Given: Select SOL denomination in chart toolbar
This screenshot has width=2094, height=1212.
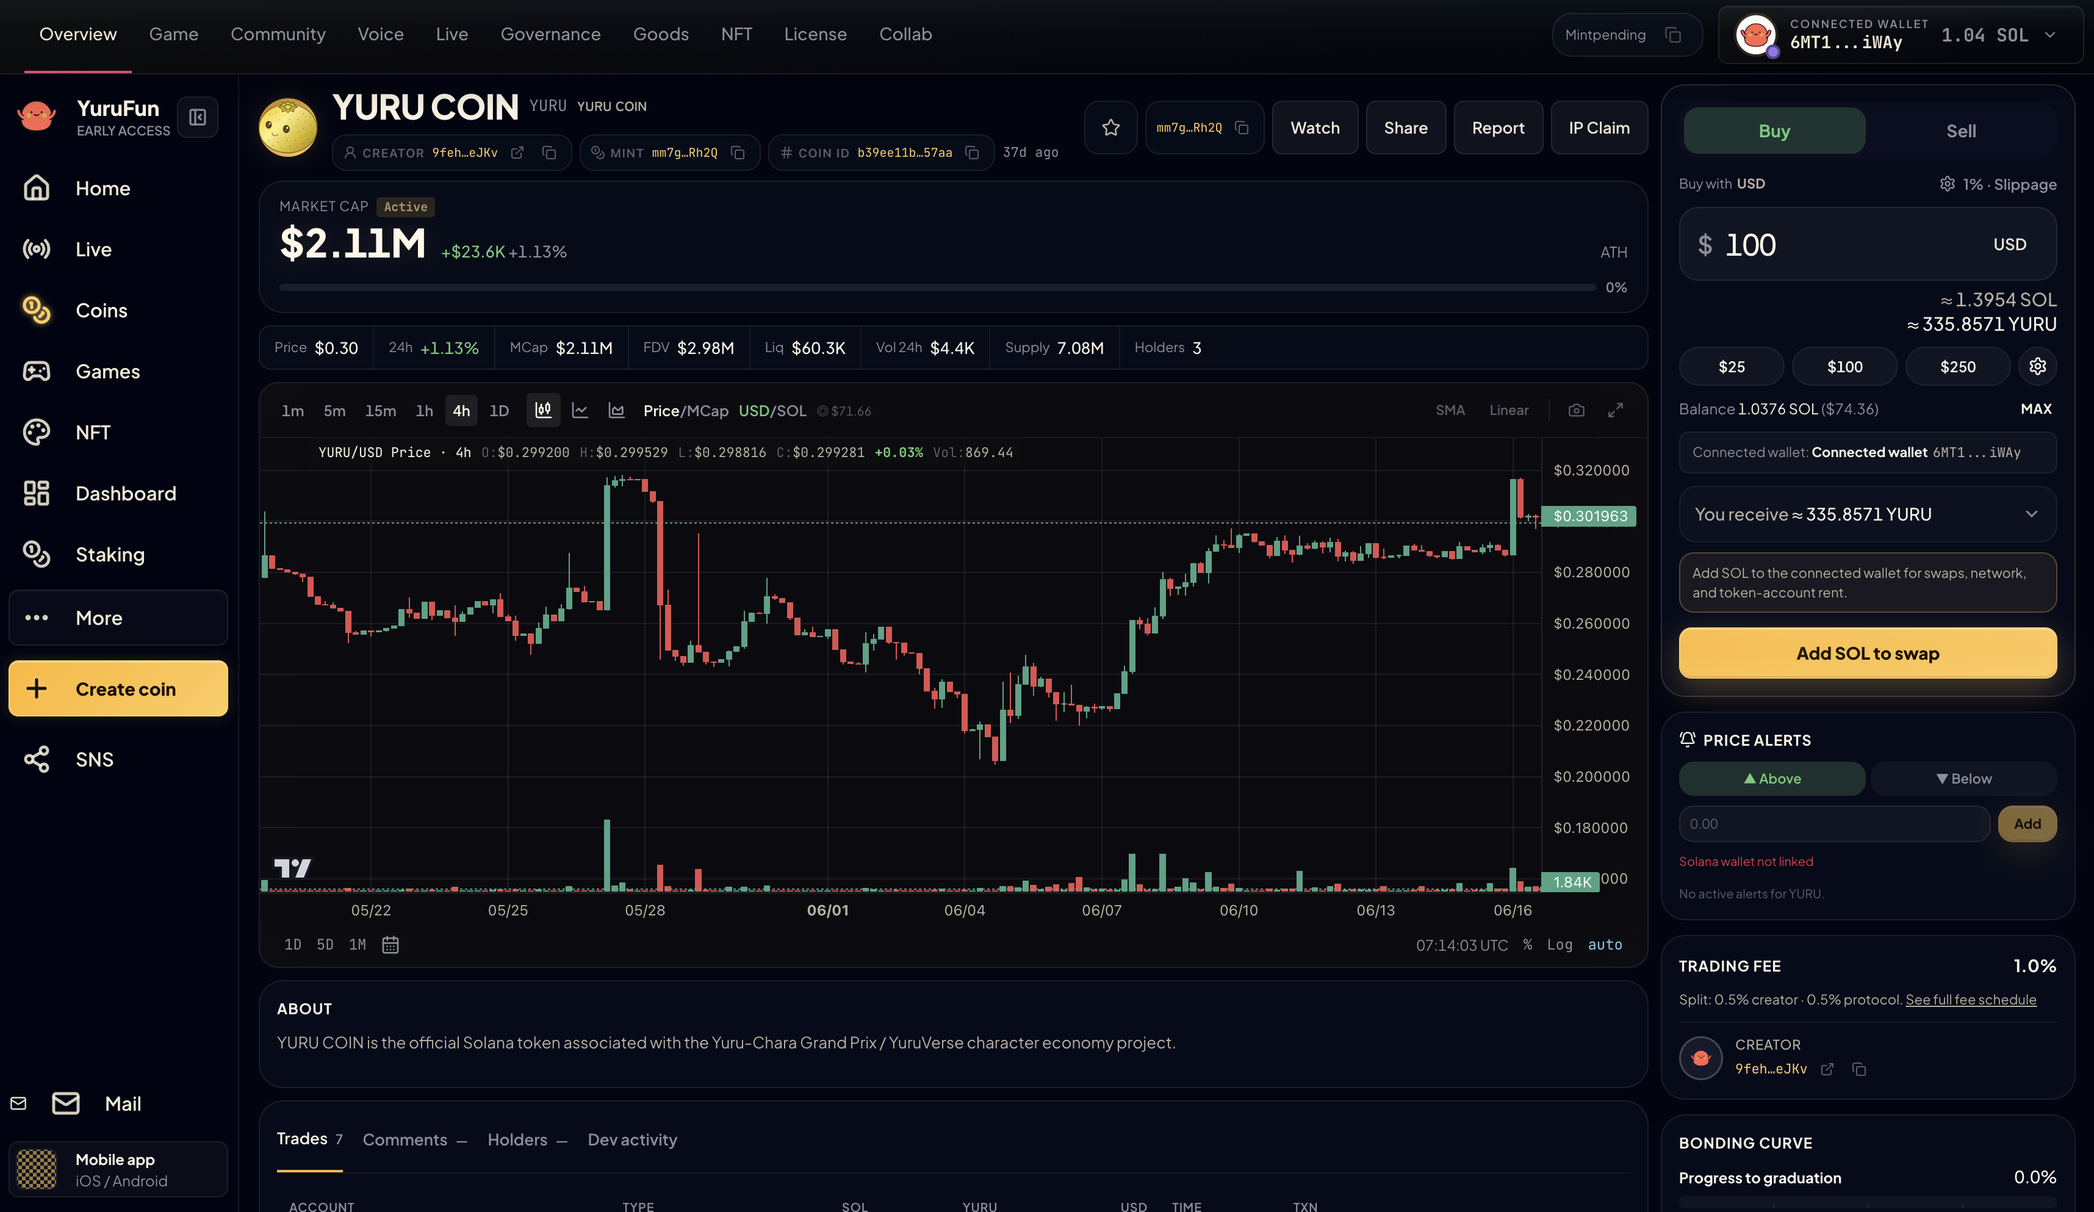Looking at the screenshot, I should click(x=790, y=411).
